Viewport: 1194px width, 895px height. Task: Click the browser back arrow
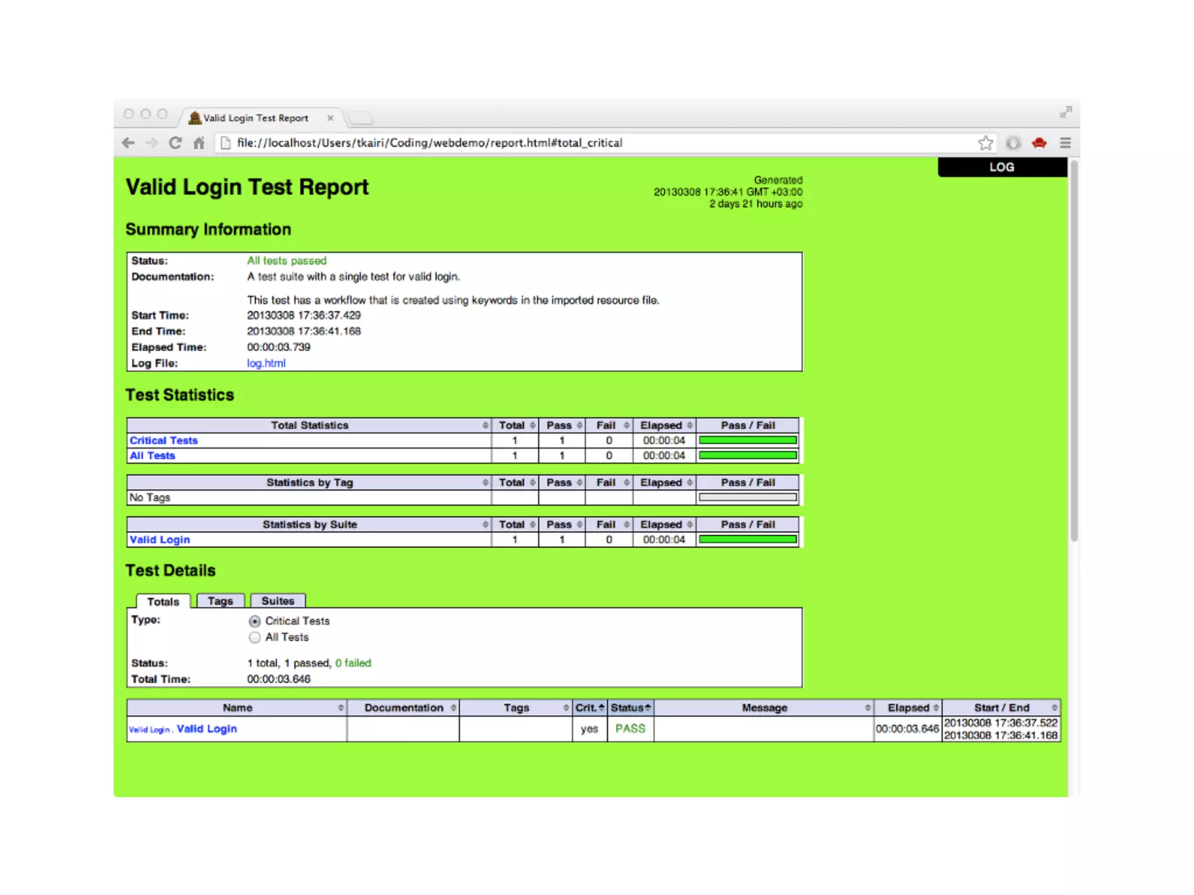[129, 143]
